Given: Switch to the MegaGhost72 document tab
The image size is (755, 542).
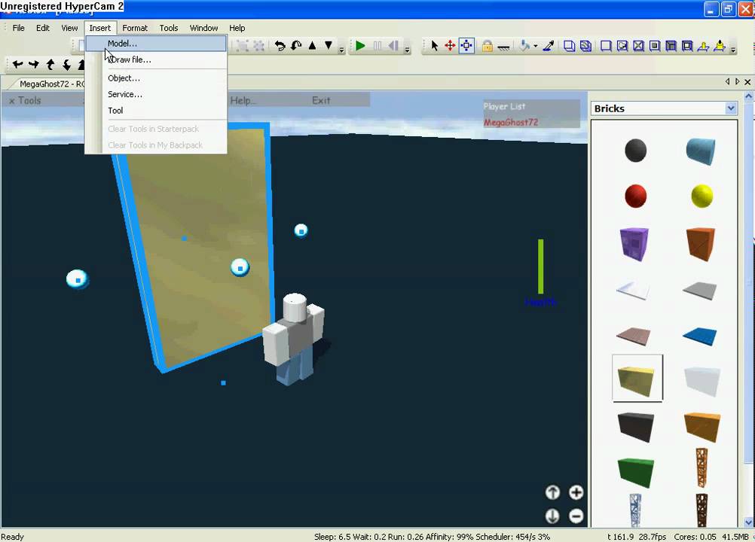Looking at the screenshot, I should tap(50, 84).
